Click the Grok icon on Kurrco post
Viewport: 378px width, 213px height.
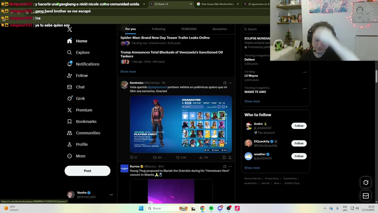pos(225,167)
